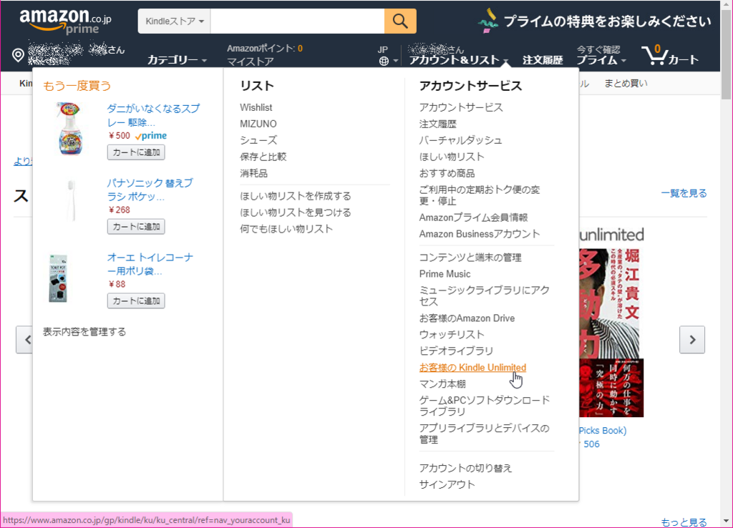Select ほしい物リストを見つける
The width and height of the screenshot is (733, 528).
(x=296, y=212)
